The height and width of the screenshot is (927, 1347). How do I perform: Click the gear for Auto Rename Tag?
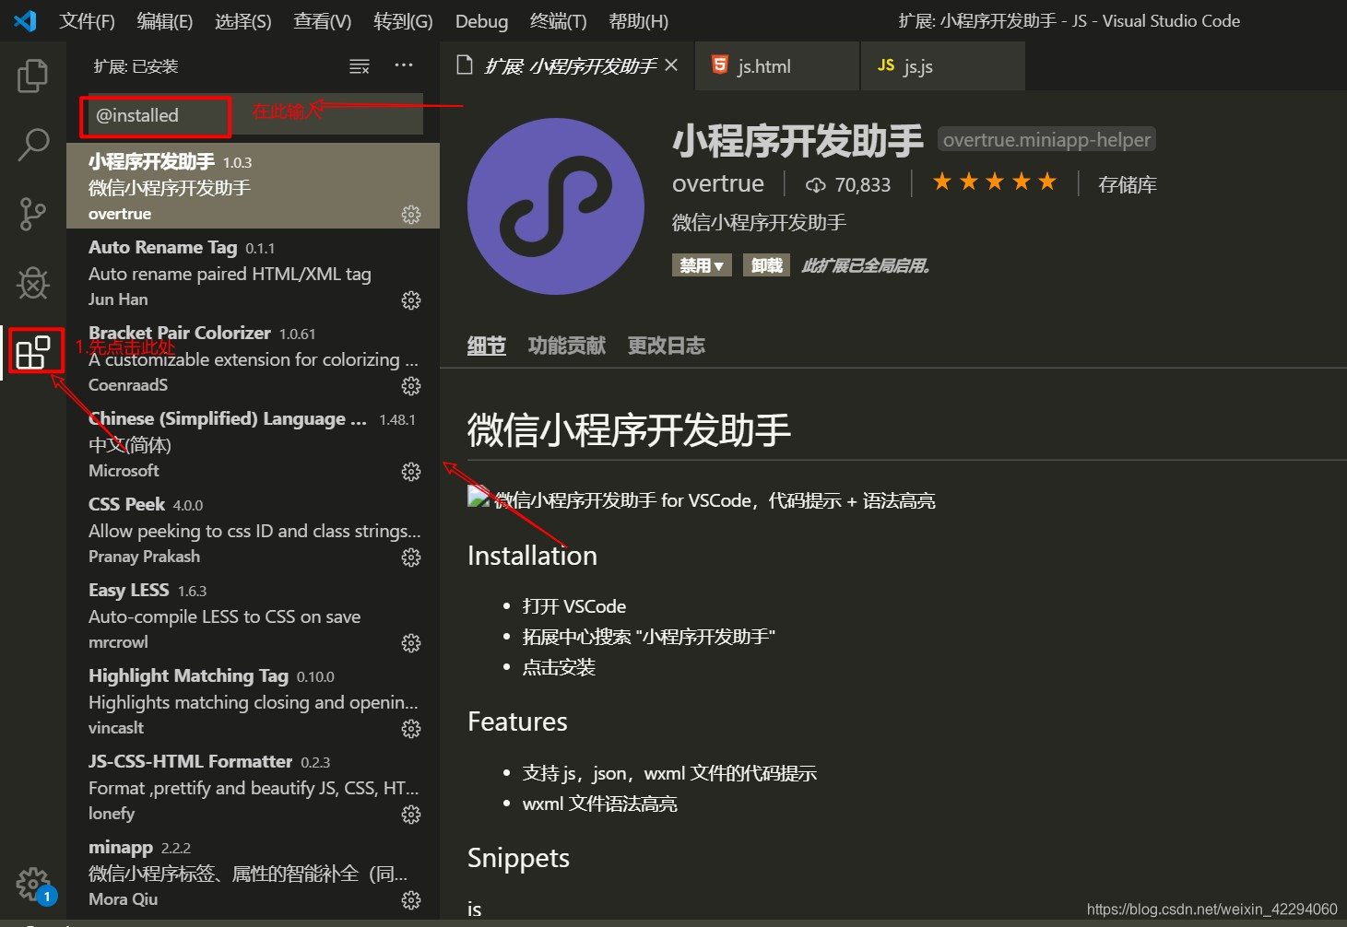(411, 300)
